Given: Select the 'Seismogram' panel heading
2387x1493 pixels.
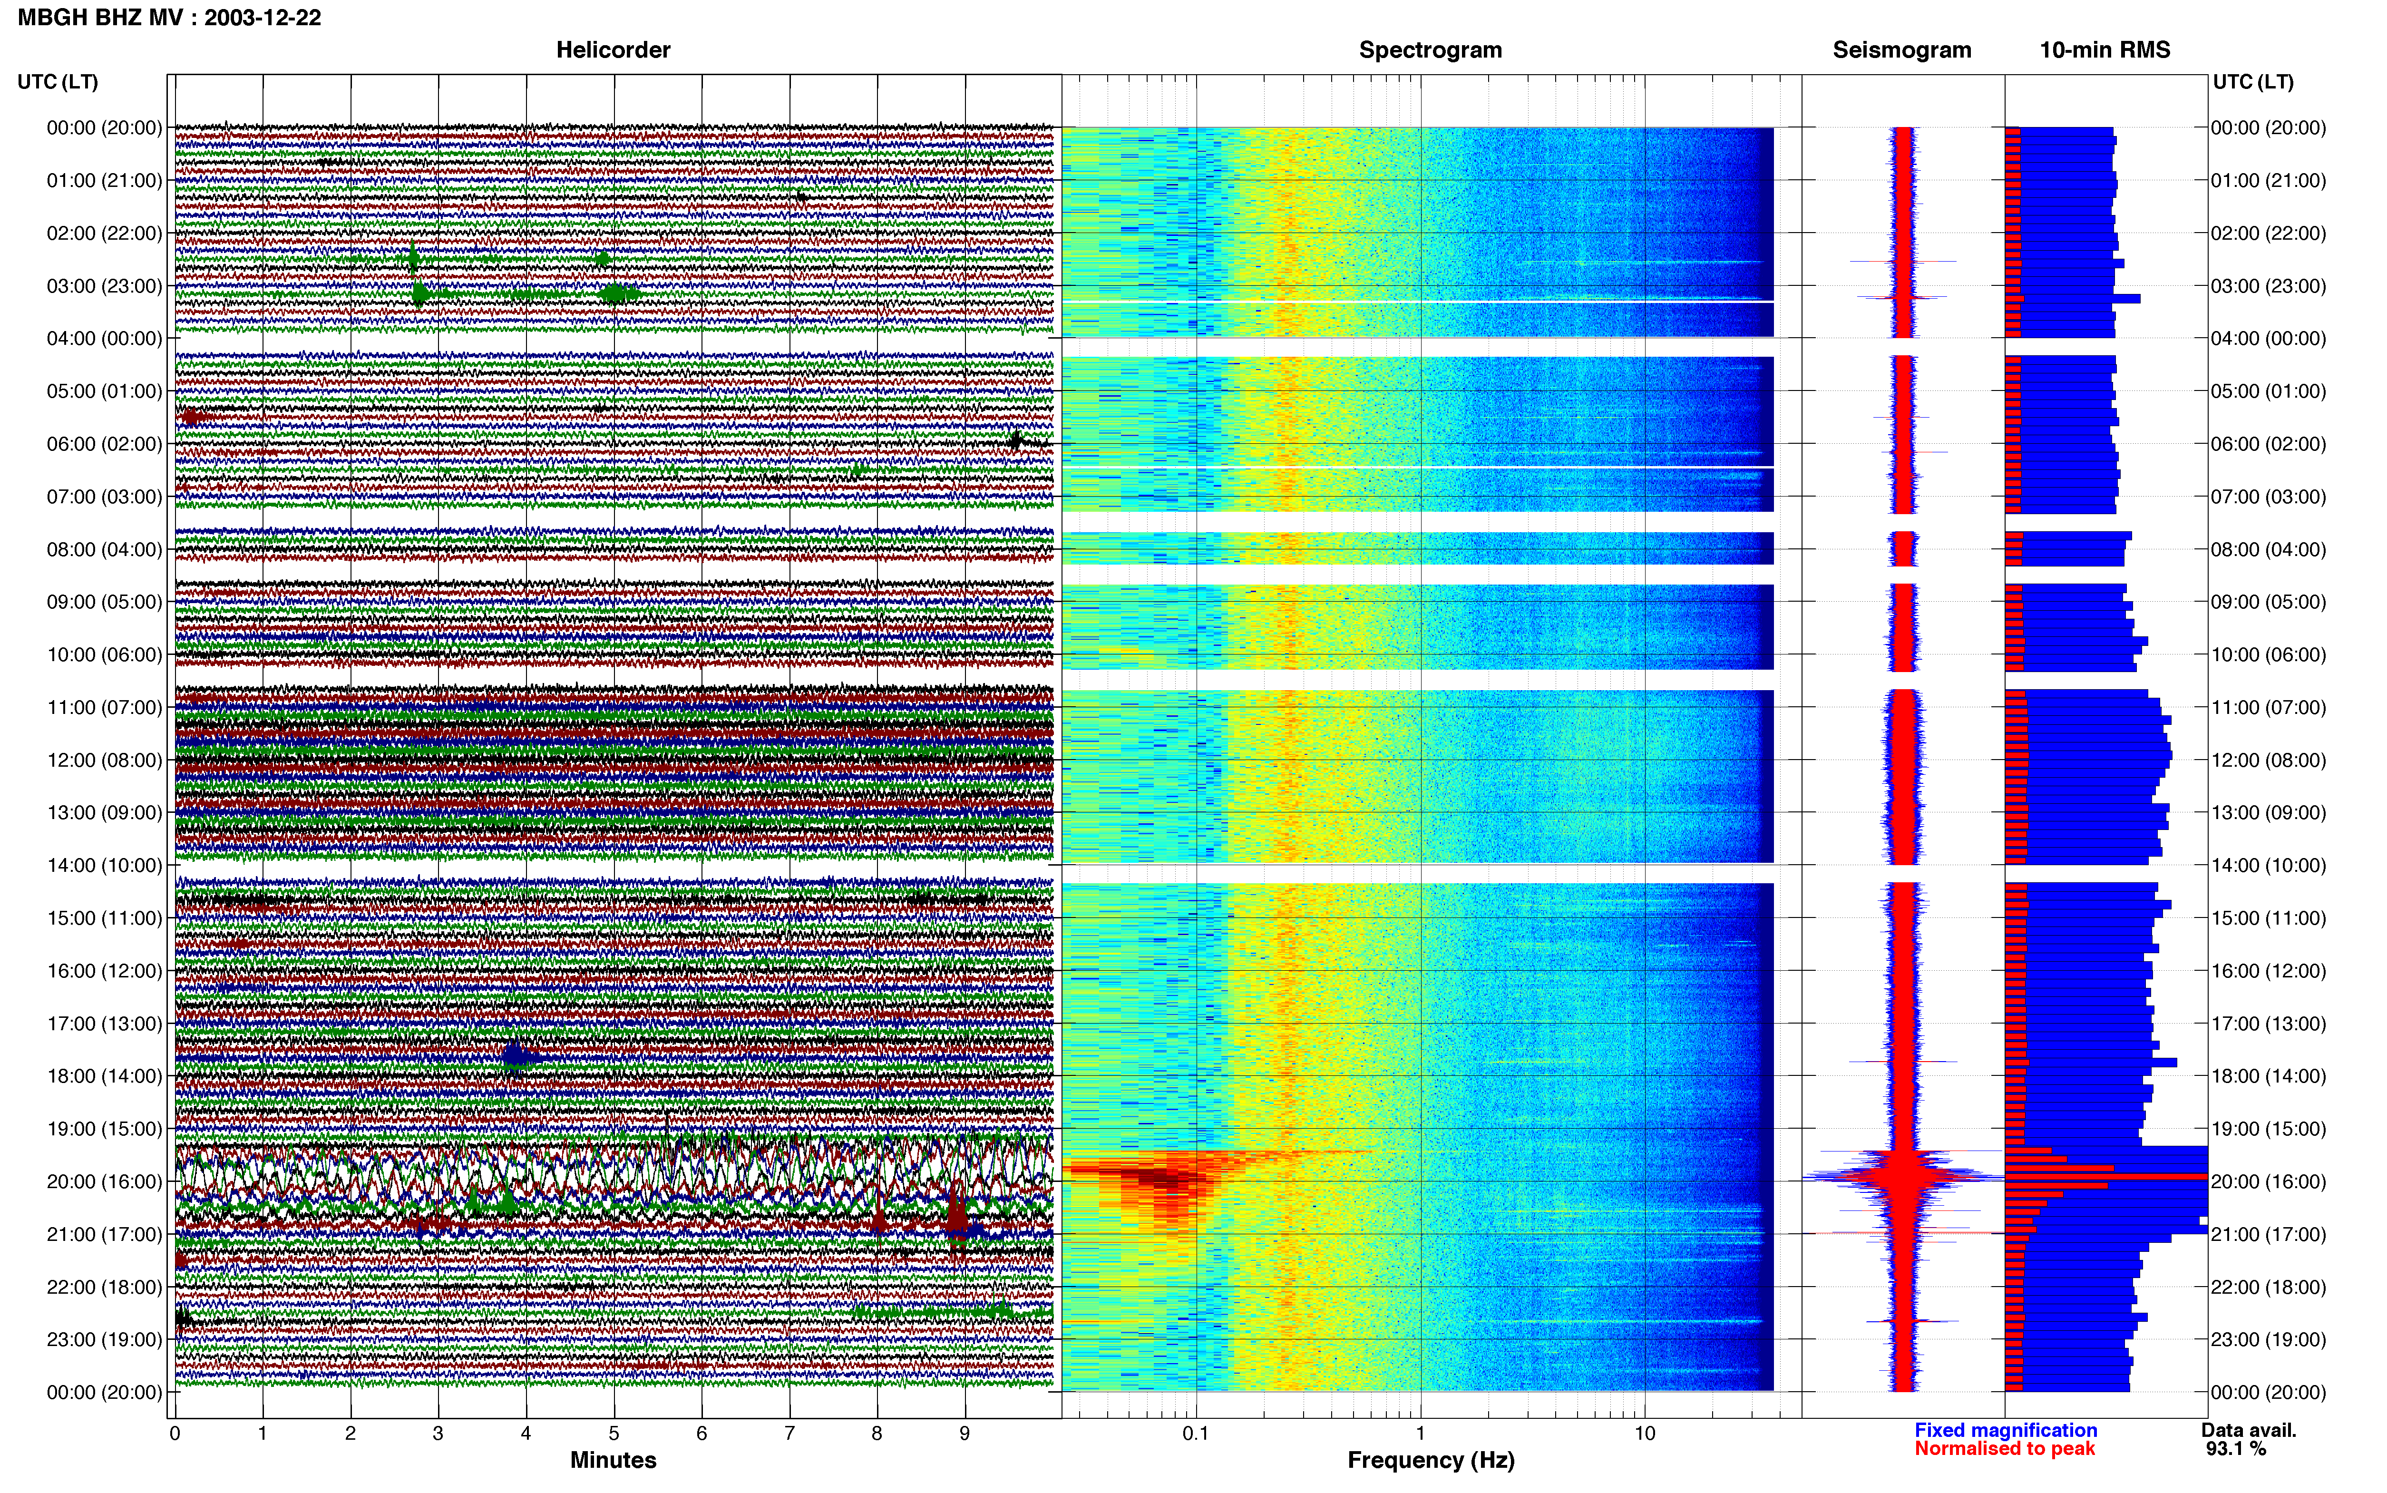Looking at the screenshot, I should click(x=1902, y=50).
